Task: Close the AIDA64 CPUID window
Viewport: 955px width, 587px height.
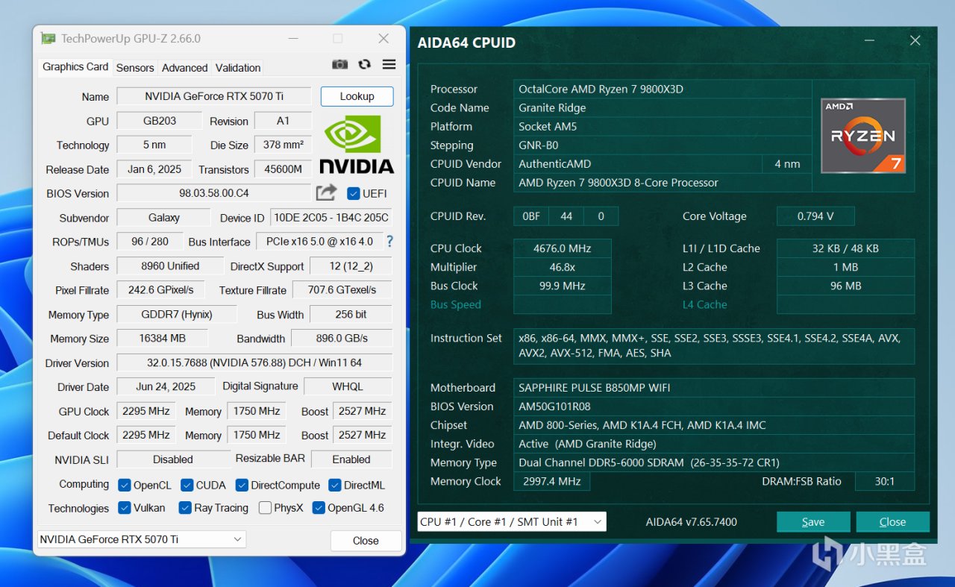Action: (x=915, y=41)
